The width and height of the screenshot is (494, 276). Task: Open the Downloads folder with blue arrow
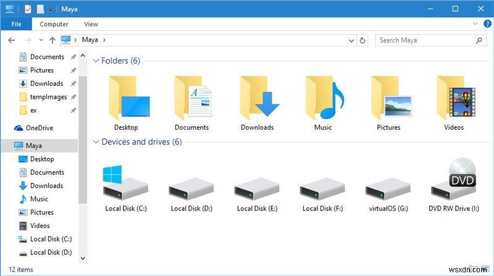point(259,98)
